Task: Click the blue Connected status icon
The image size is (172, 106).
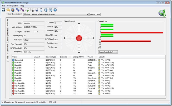Action: (13, 60)
